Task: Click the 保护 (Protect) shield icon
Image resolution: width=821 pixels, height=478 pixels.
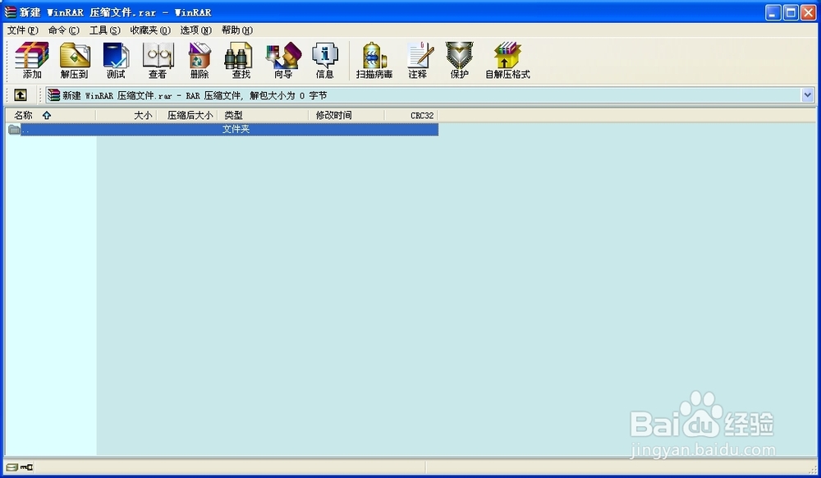Action: tap(459, 60)
